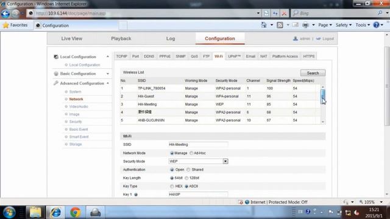The width and height of the screenshot is (390, 219).
Task: Select ASCII key type
Action: (x=186, y=186)
